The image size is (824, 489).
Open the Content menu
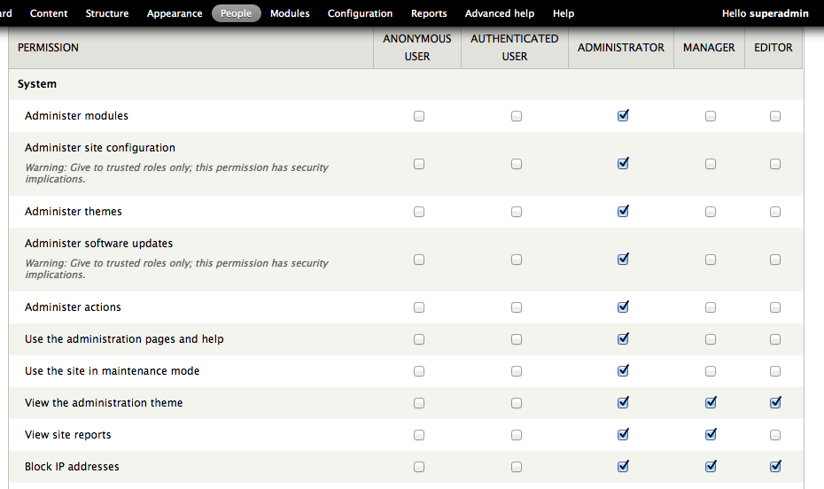(x=49, y=13)
